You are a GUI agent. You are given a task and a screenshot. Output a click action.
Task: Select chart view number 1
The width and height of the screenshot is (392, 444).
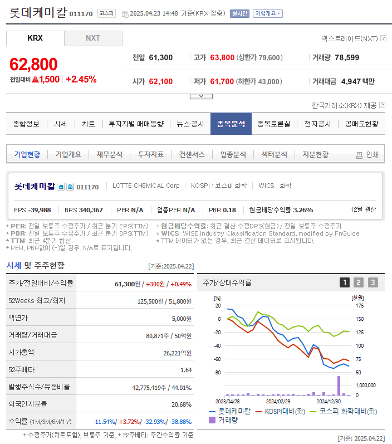click(345, 282)
